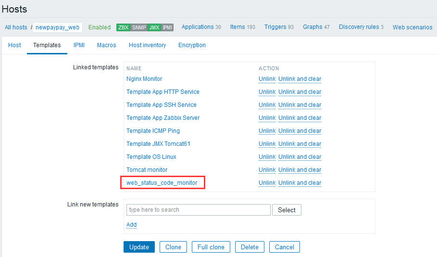437x257 pixels.
Task: Open Discovery rules 3 link
Action: tap(361, 27)
